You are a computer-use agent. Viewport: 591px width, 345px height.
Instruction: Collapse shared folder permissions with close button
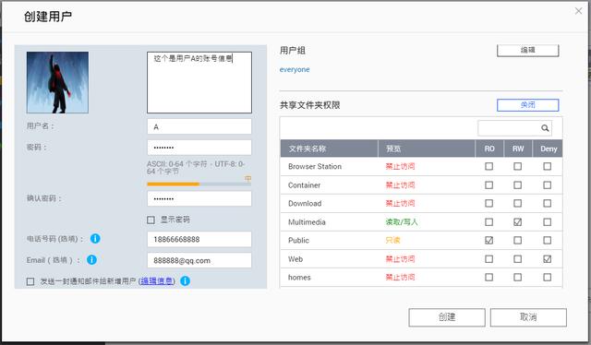527,105
